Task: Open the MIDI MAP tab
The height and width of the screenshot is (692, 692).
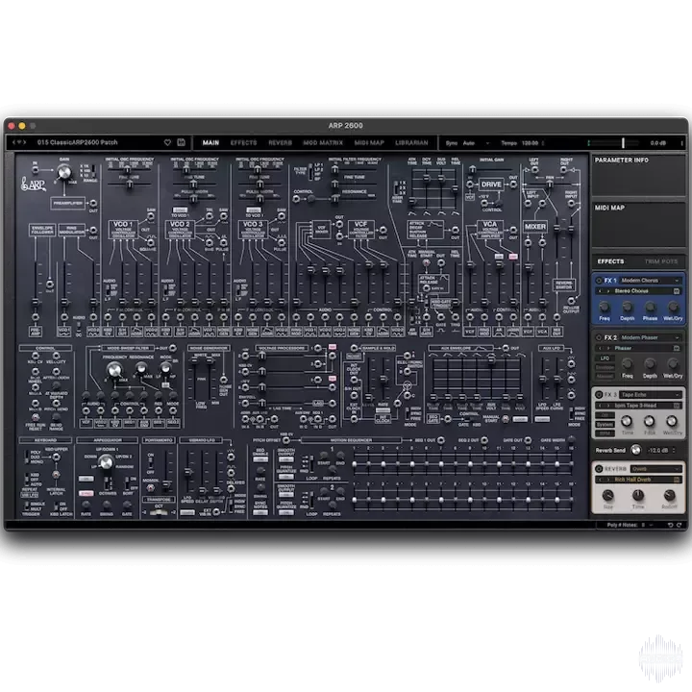Action: click(x=369, y=143)
